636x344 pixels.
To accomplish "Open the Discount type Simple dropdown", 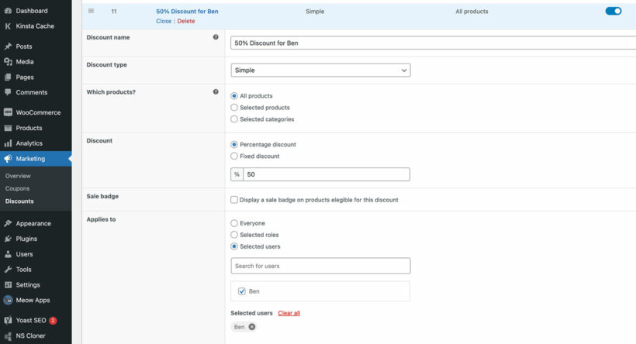I will 320,70.
